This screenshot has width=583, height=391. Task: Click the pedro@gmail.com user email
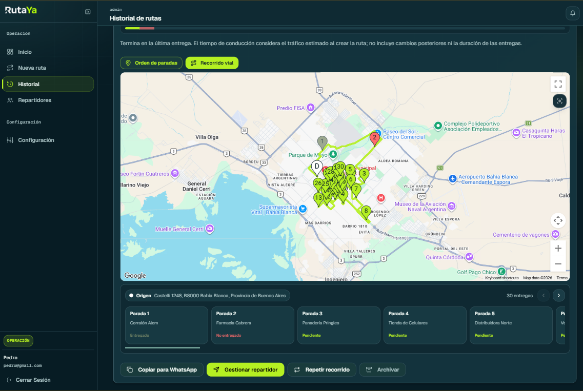[23, 366]
